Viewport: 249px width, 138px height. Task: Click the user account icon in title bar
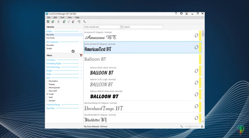tap(187, 13)
